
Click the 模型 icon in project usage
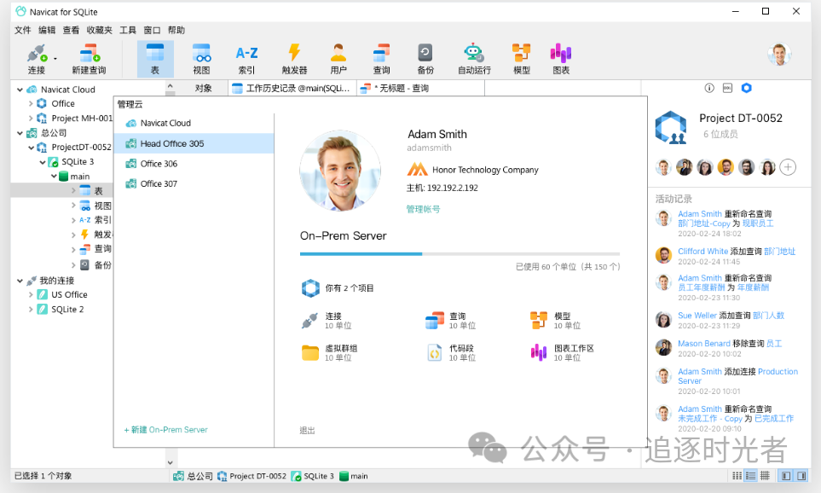[538, 321]
